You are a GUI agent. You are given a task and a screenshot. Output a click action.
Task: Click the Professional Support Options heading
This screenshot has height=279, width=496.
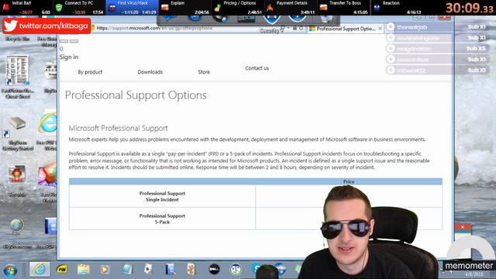pos(136,95)
